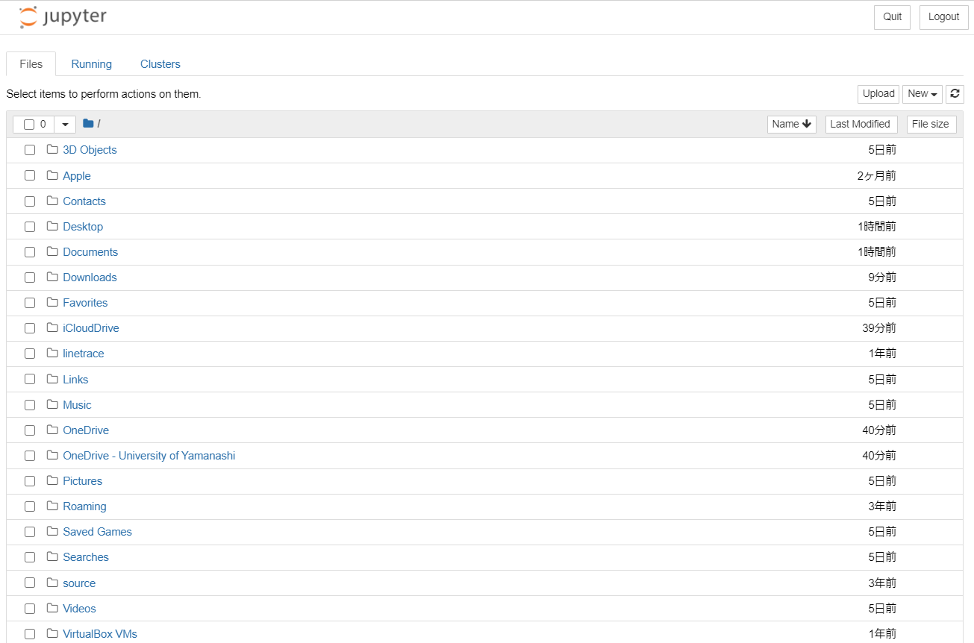Viewport: 974px width, 643px height.
Task: Sort the list by Name
Action: [x=792, y=124]
